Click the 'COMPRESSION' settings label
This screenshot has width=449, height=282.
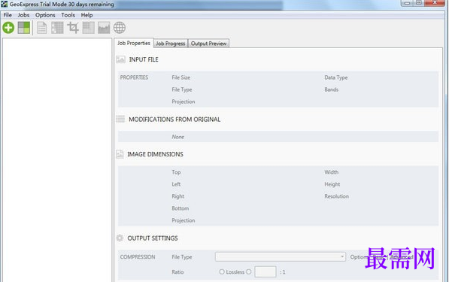click(x=138, y=256)
